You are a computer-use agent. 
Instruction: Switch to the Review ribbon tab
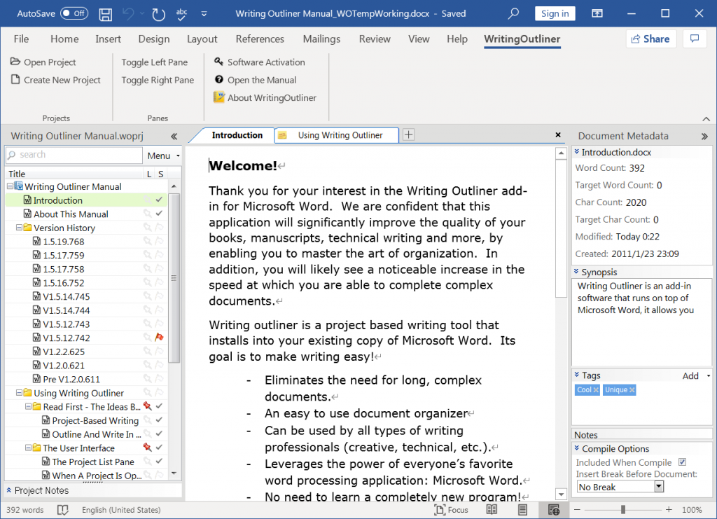click(x=375, y=39)
